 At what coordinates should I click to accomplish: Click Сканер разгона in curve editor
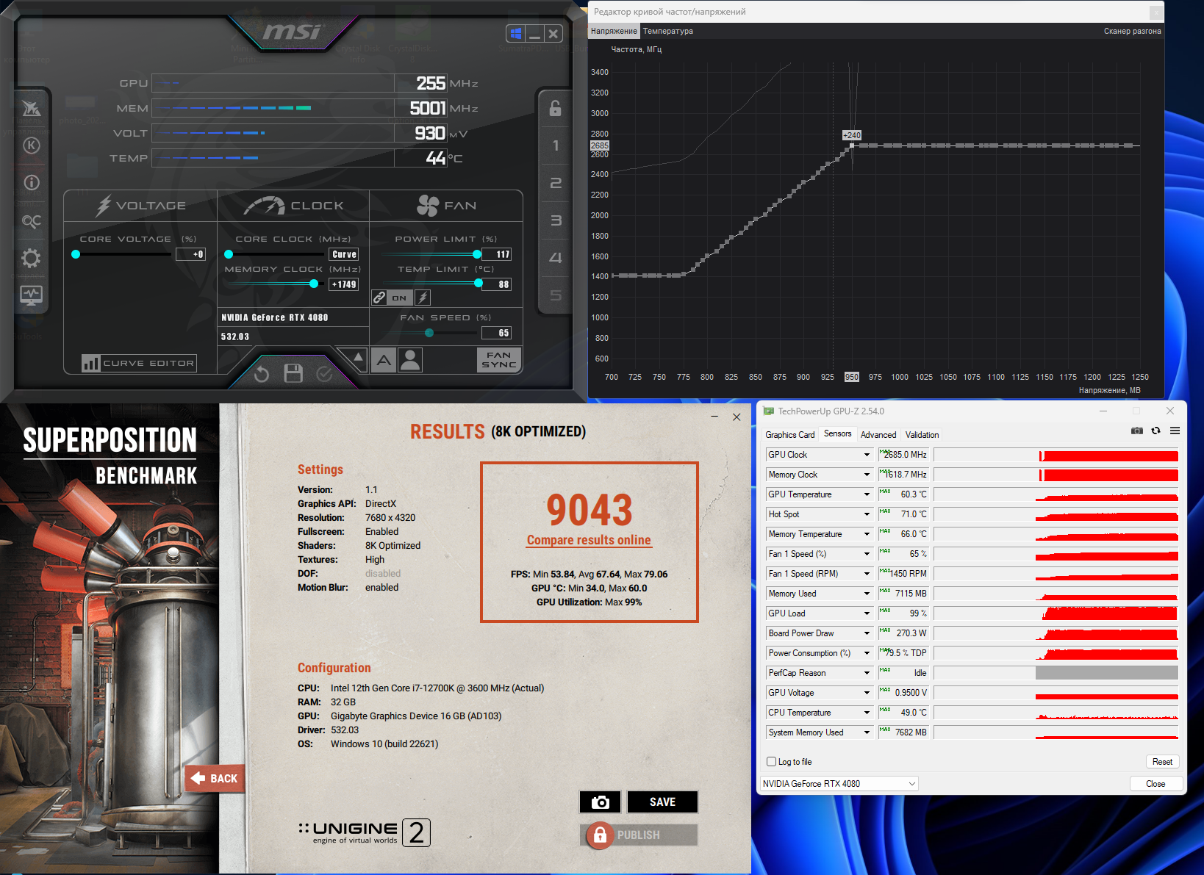pyautogui.click(x=1132, y=31)
